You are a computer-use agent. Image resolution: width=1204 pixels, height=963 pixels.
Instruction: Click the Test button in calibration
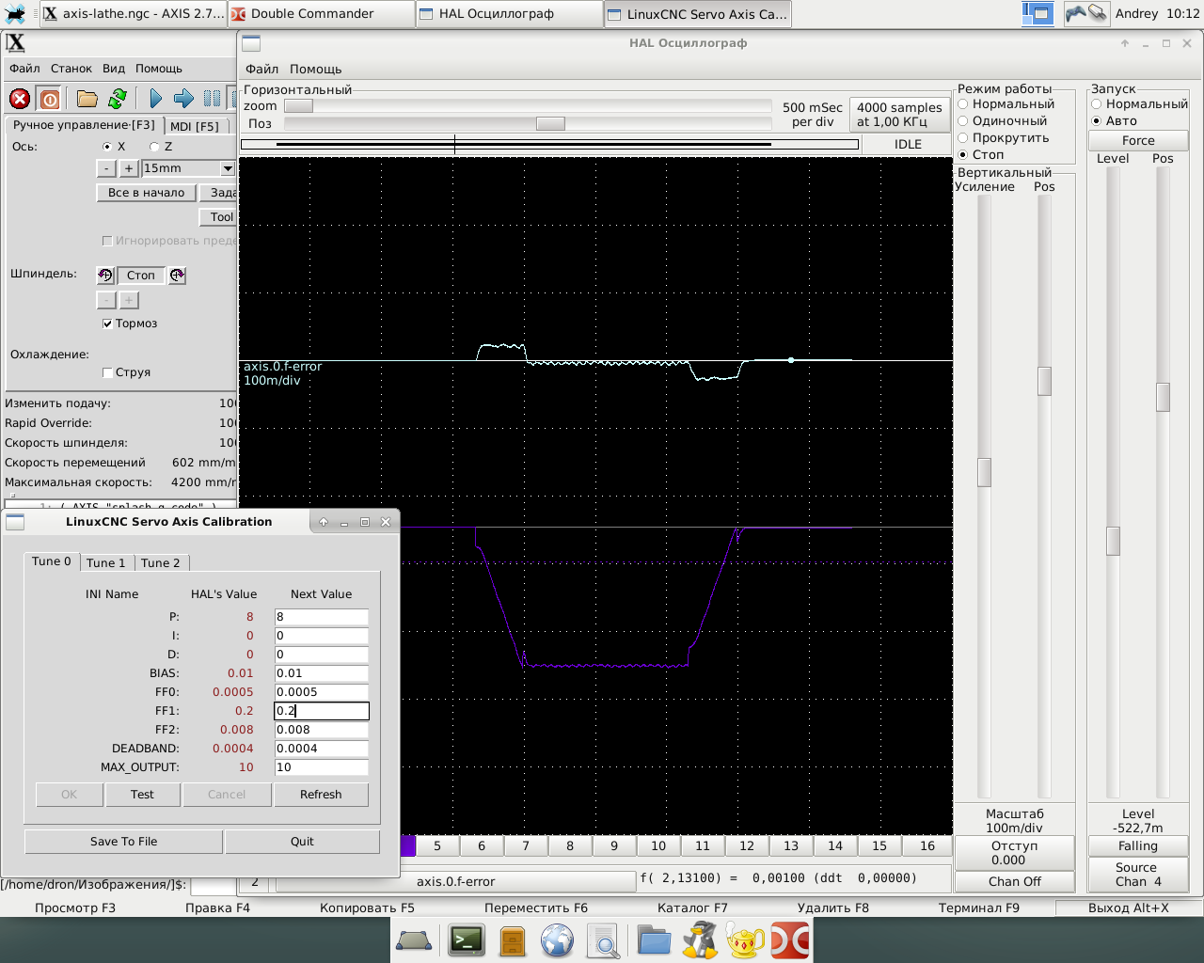click(x=142, y=795)
